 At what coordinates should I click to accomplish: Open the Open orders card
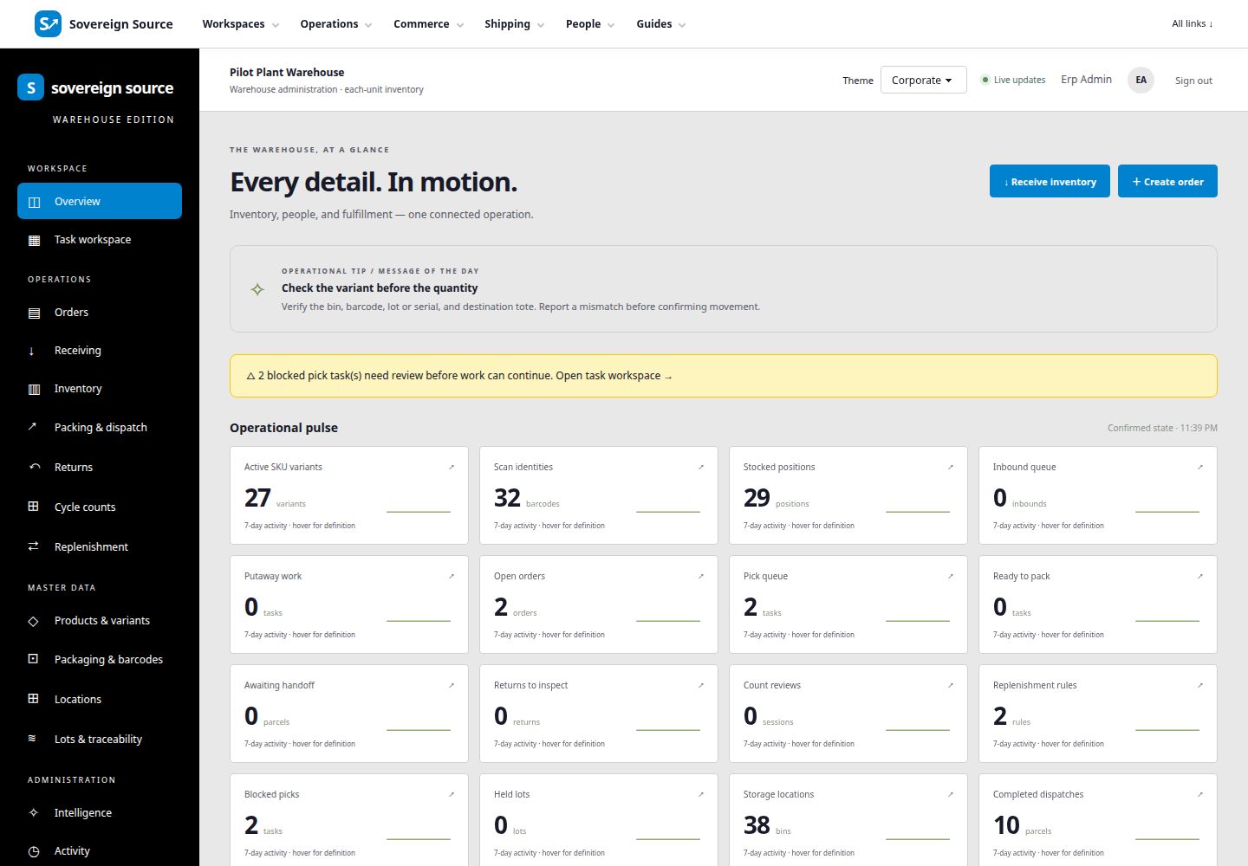599,604
